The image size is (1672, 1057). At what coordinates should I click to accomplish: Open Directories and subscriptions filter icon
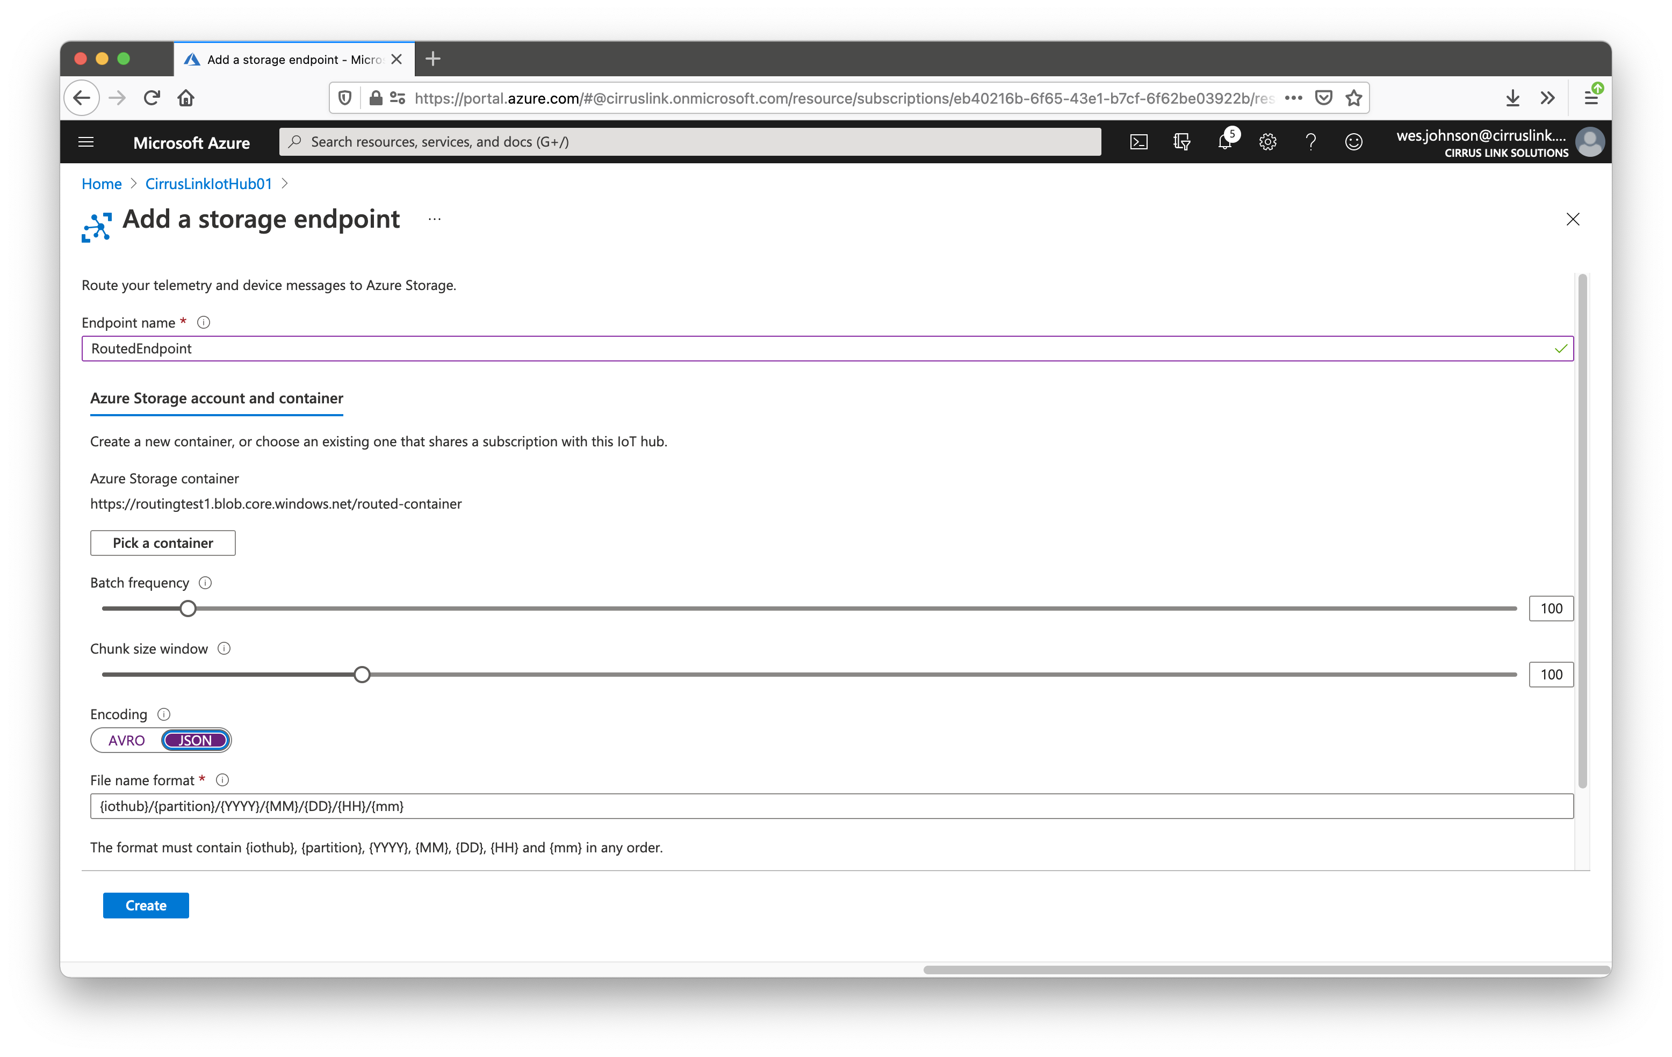(x=1181, y=142)
